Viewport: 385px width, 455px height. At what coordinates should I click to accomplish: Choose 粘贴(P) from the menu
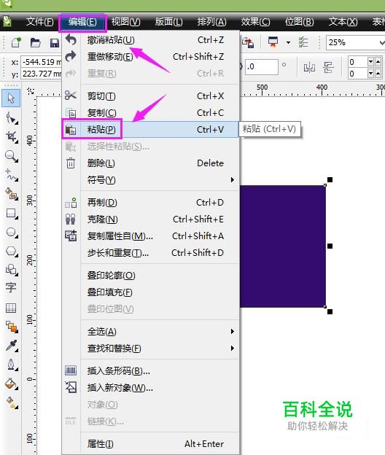click(151, 129)
